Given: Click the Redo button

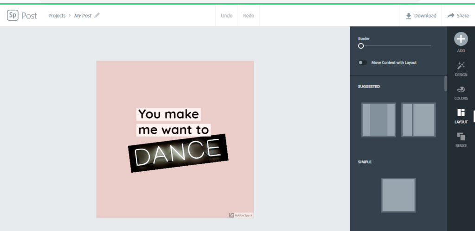Looking at the screenshot, I should coord(249,16).
